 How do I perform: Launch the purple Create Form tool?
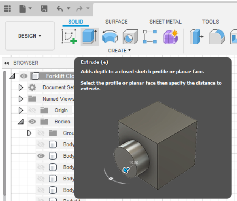(x=171, y=37)
